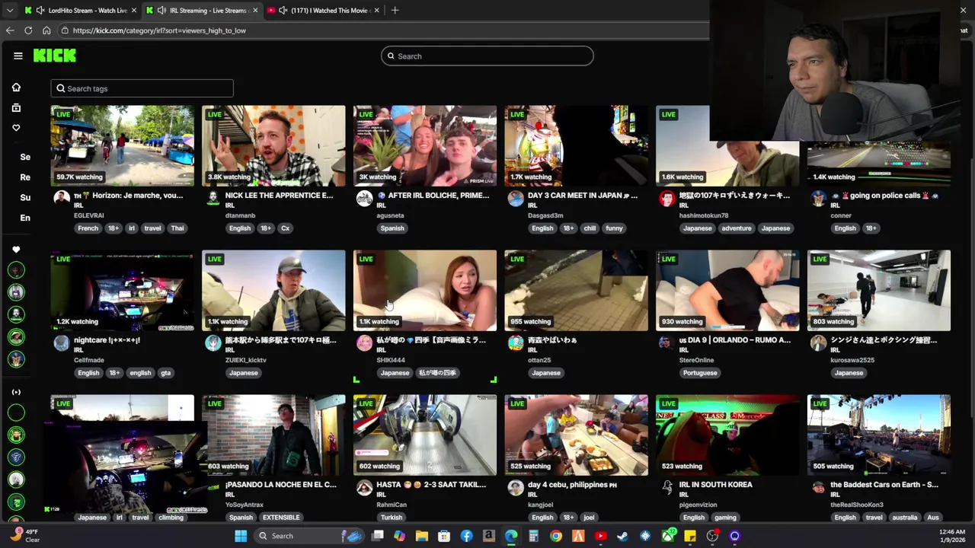Screen dimensions: 975x548
Task: Click the Dasgasd3m channel avatar
Action: point(516,199)
